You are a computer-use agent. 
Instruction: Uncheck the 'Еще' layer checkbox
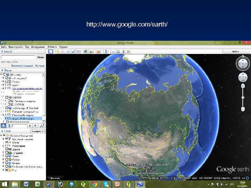pyautogui.click(x=7, y=170)
